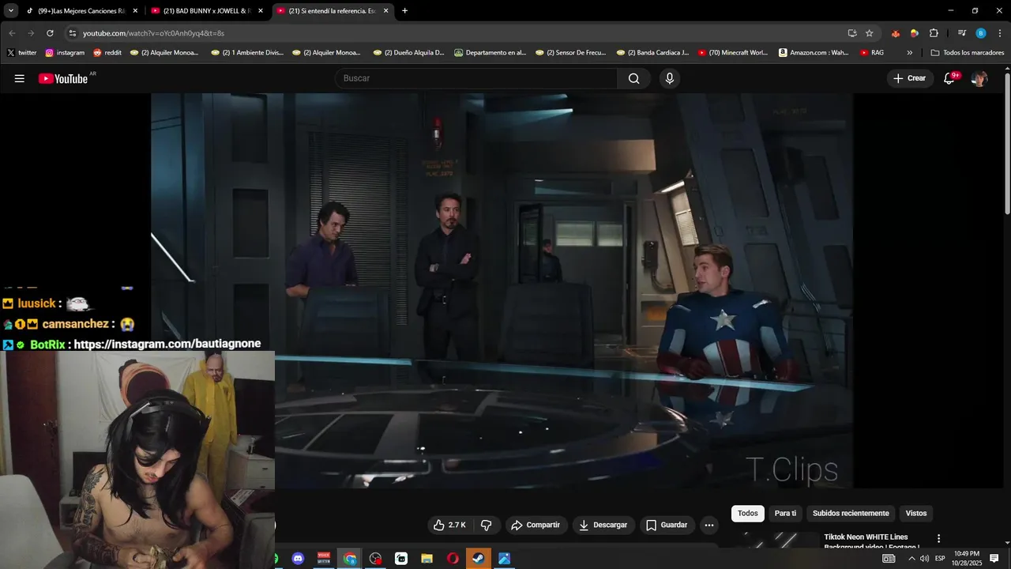Open the Chrome extensions puzzle icon

(x=934, y=33)
